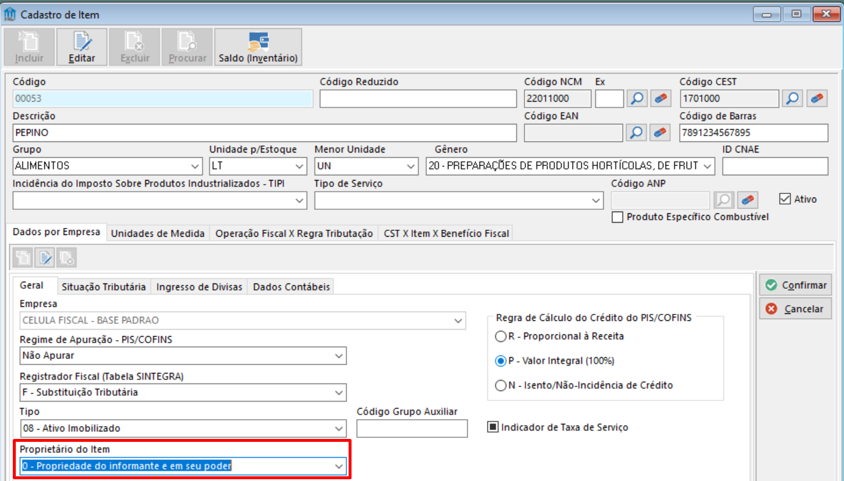This screenshot has width=844, height=481.
Task: Click the Procurar toolbar icon
Action: [187, 47]
